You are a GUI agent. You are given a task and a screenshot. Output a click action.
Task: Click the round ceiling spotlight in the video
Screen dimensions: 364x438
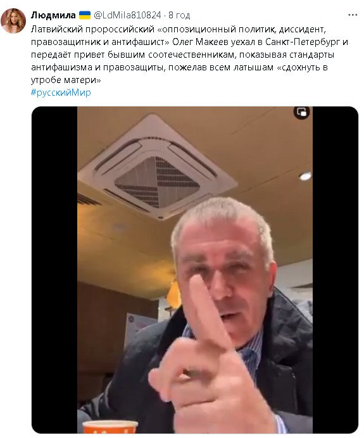tap(305, 176)
